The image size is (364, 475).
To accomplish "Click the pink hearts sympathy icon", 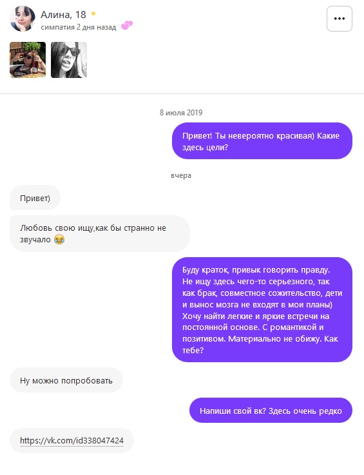I will click(x=127, y=25).
